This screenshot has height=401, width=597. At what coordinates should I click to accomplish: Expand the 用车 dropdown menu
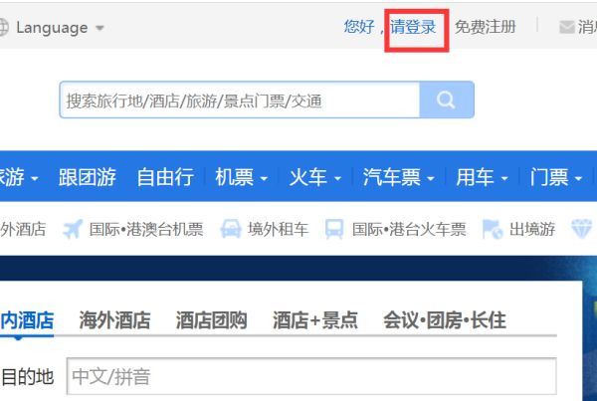[x=482, y=178]
